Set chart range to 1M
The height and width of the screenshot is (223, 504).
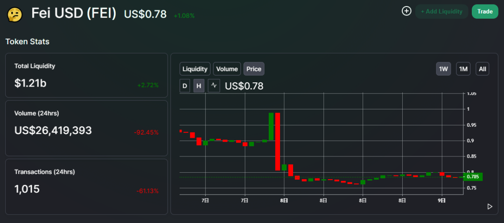point(463,69)
